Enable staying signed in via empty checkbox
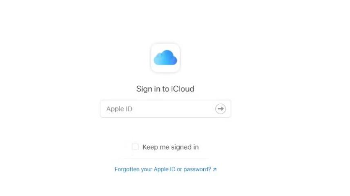The image size is (350, 196). tap(135, 147)
